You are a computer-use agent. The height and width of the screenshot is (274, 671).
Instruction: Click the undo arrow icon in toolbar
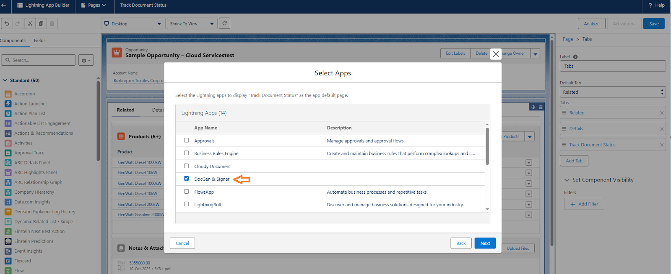(x=7, y=24)
